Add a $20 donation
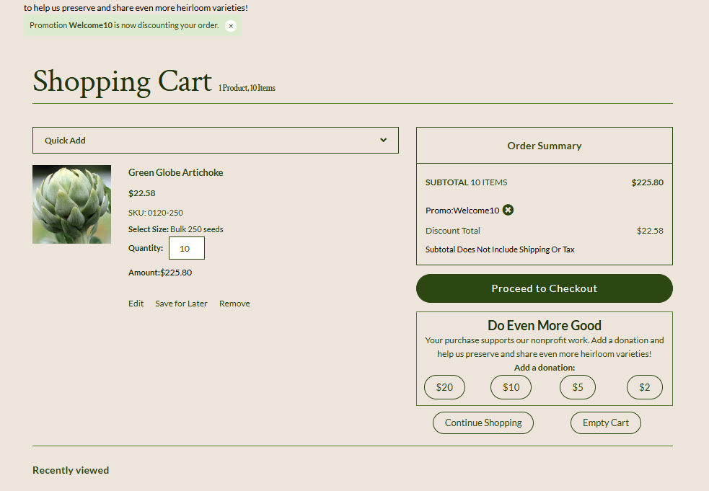The width and height of the screenshot is (709, 491). (x=444, y=387)
